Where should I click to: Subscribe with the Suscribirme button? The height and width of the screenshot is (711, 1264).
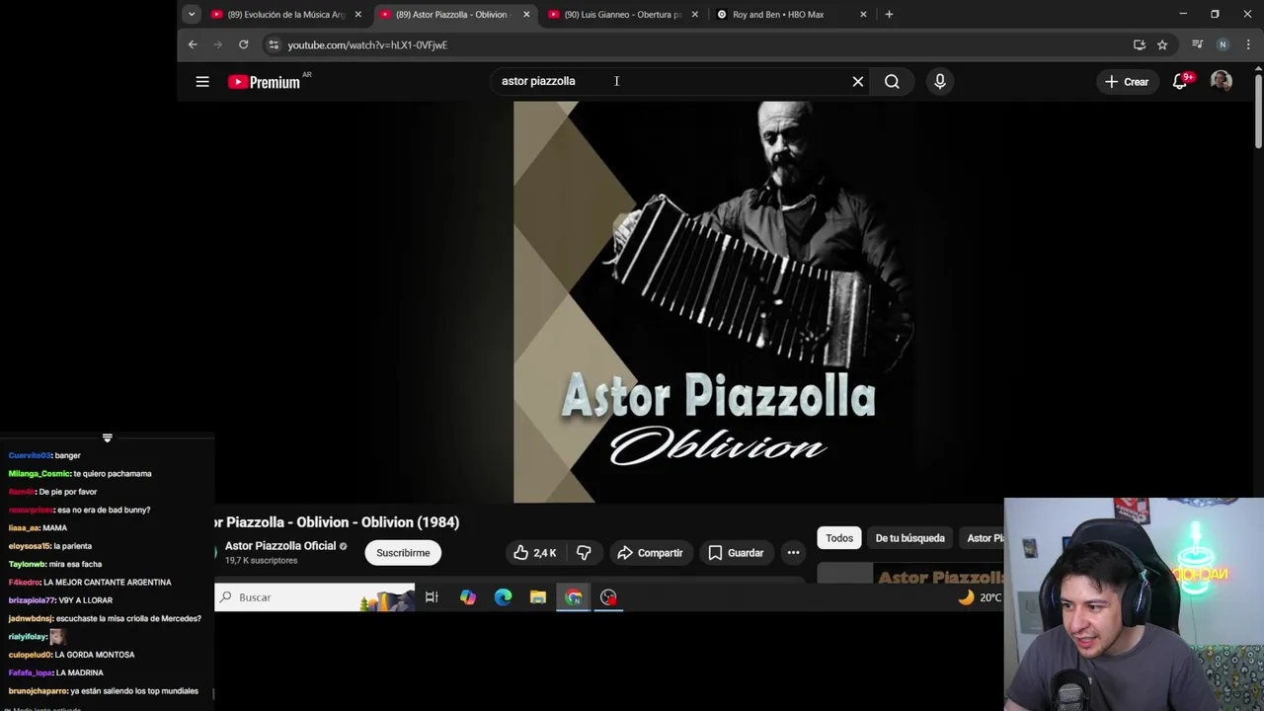(403, 553)
